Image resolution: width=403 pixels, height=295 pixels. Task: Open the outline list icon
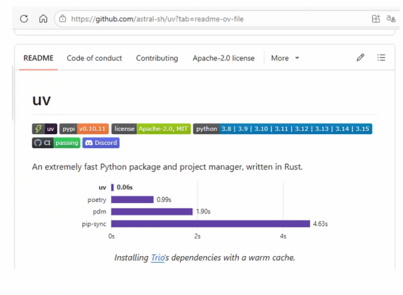381,57
